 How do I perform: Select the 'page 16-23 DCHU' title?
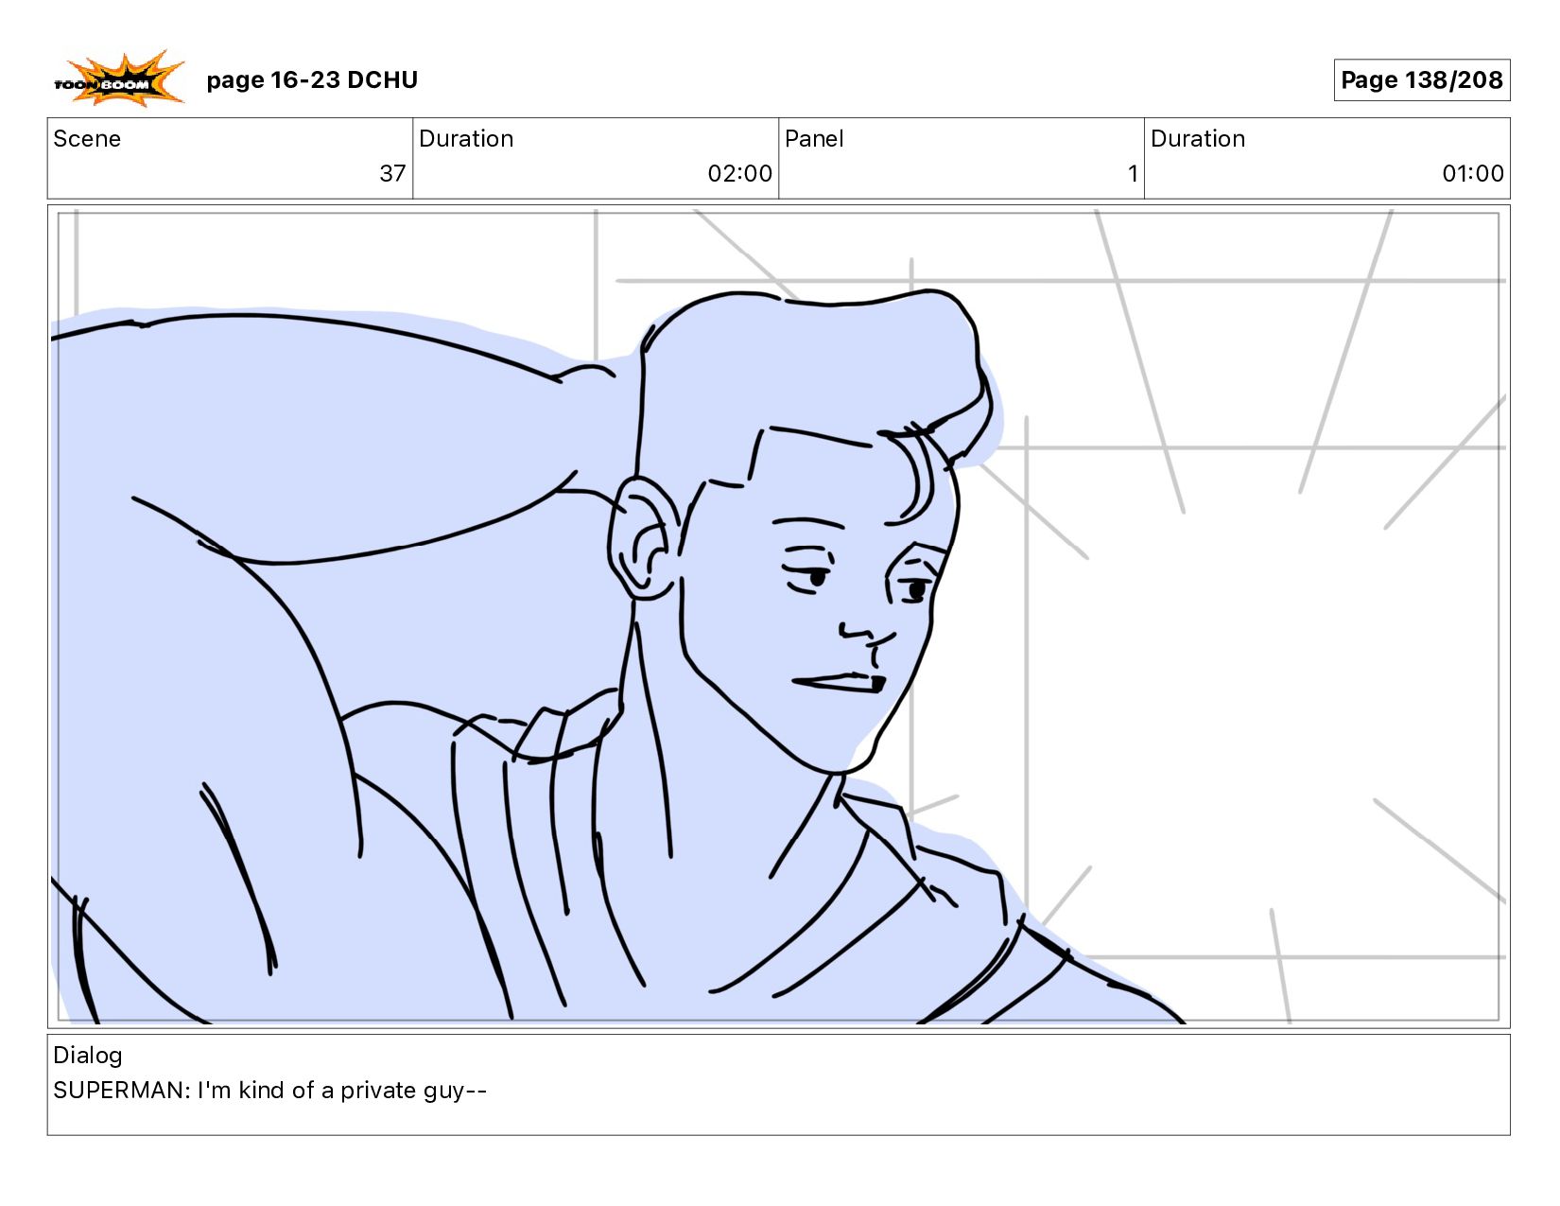[312, 80]
